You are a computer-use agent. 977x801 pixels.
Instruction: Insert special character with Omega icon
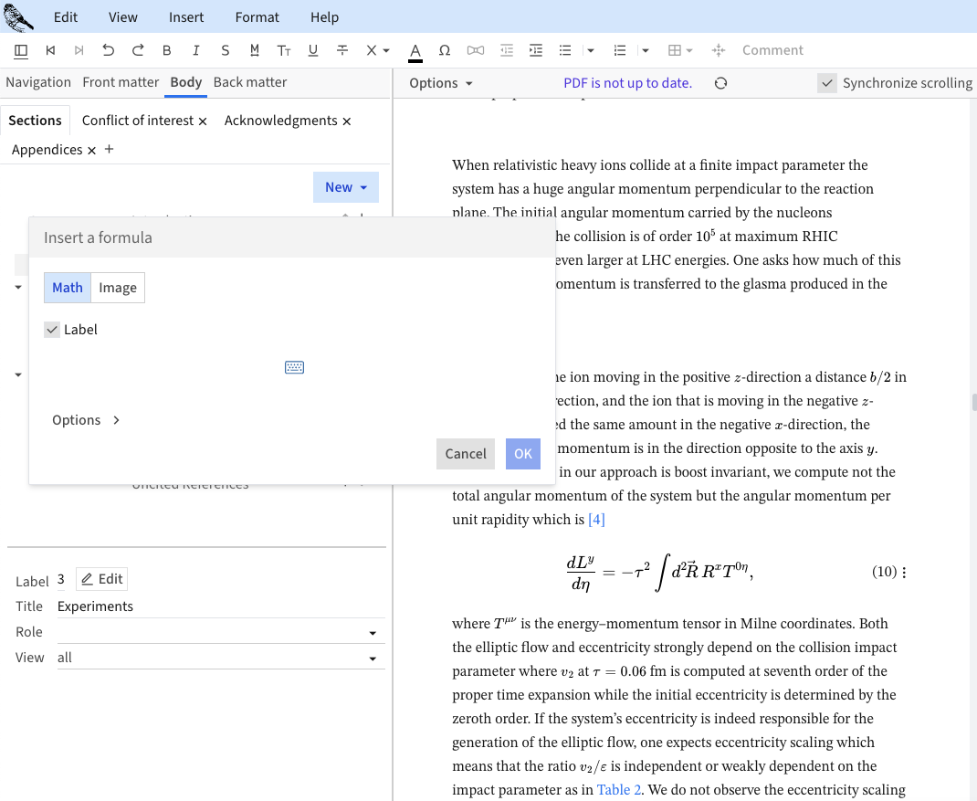pyautogui.click(x=445, y=50)
